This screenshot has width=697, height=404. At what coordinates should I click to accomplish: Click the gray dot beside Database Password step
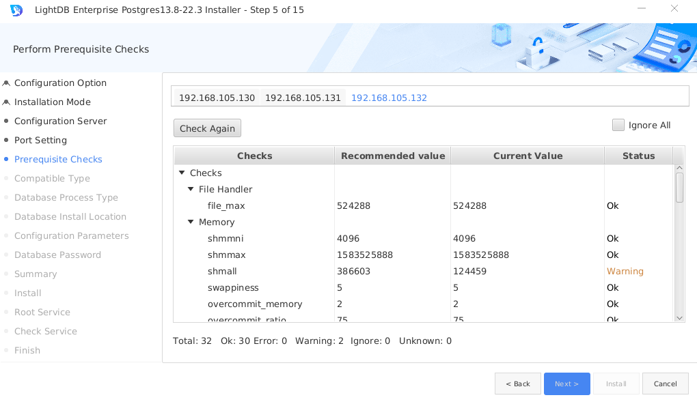coord(6,255)
